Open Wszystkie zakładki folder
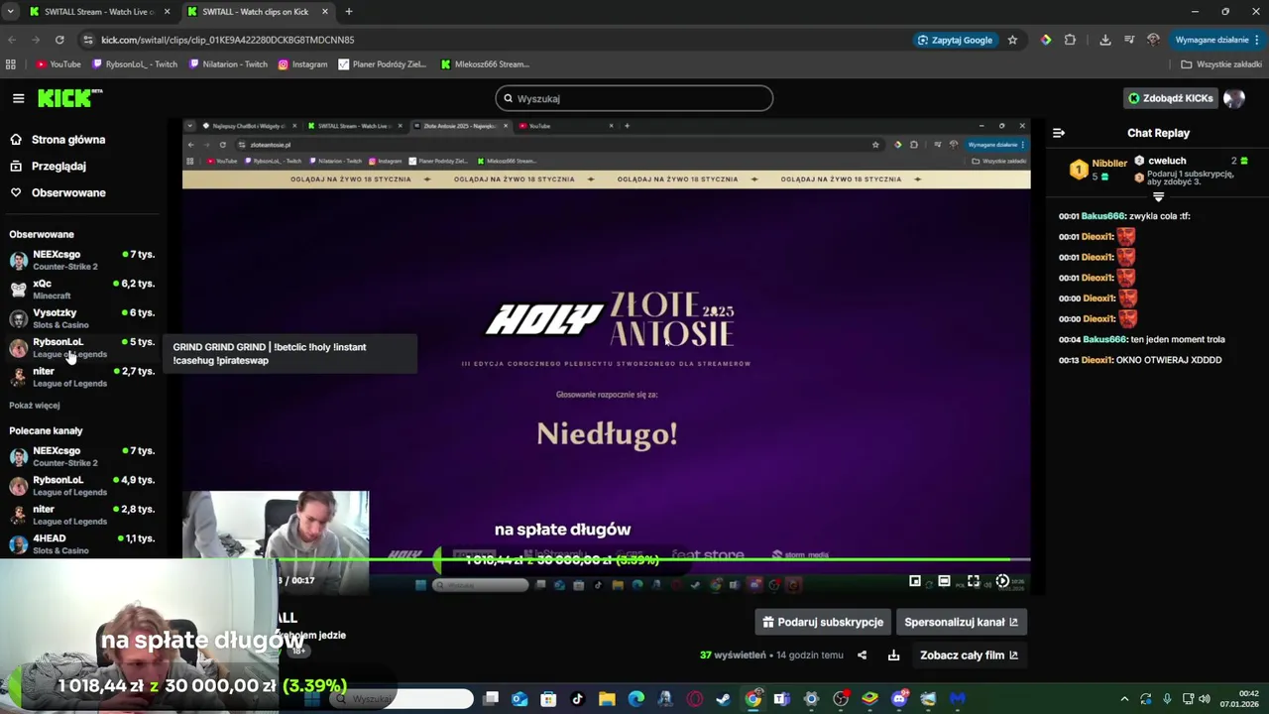The height and width of the screenshot is (714, 1269). tap(1221, 64)
